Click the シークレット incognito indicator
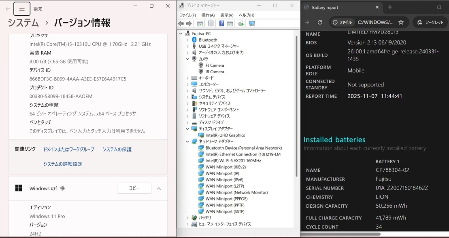 (x=430, y=22)
